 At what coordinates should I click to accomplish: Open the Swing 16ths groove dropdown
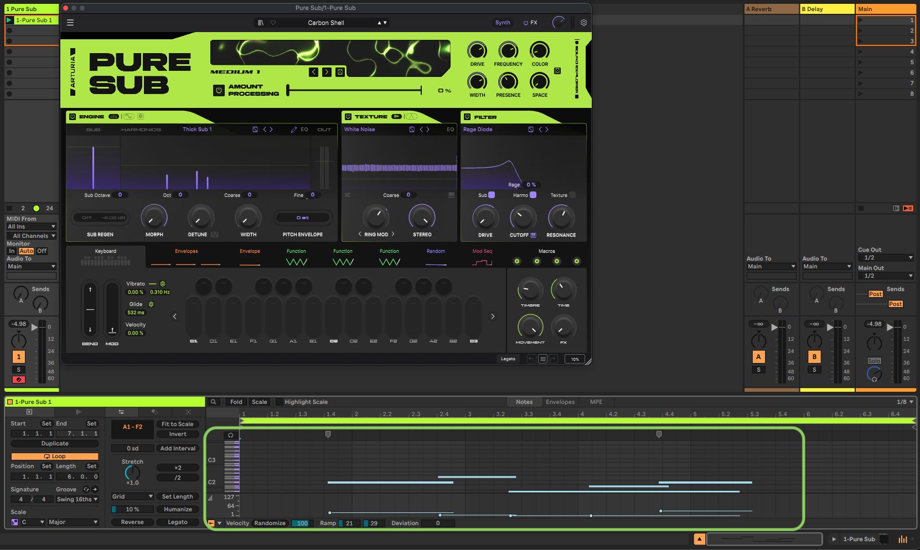(77, 499)
